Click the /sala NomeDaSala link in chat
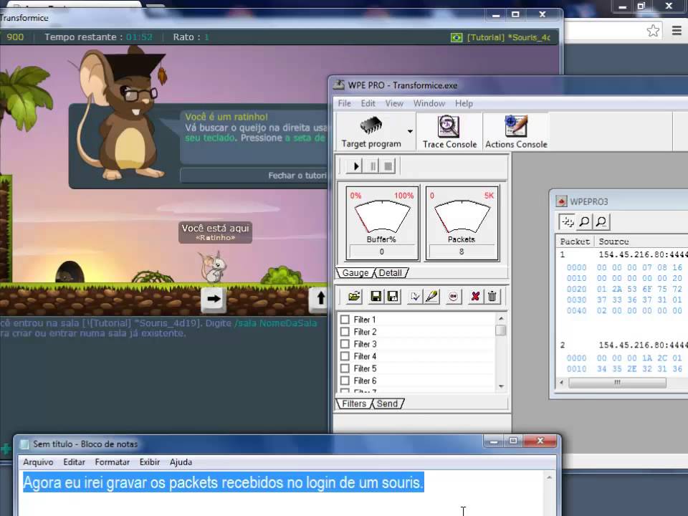688x516 pixels. (275, 323)
